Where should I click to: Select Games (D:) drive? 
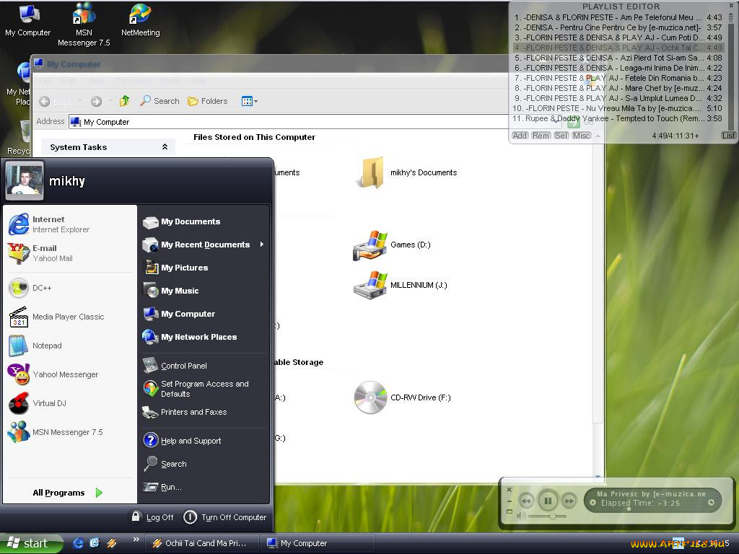(x=392, y=245)
